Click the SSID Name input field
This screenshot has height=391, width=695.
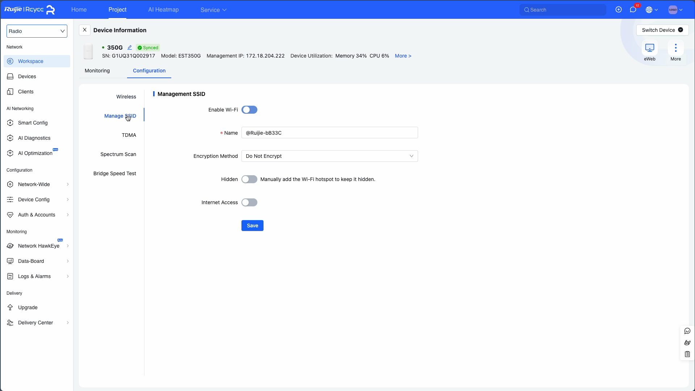coord(329,133)
